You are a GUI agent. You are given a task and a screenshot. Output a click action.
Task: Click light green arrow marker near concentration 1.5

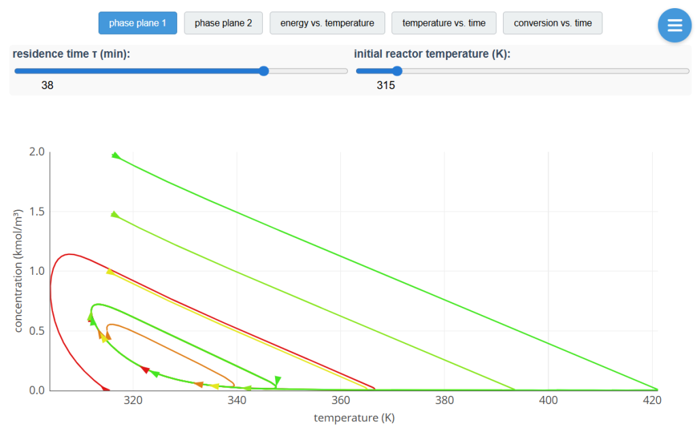[114, 215]
